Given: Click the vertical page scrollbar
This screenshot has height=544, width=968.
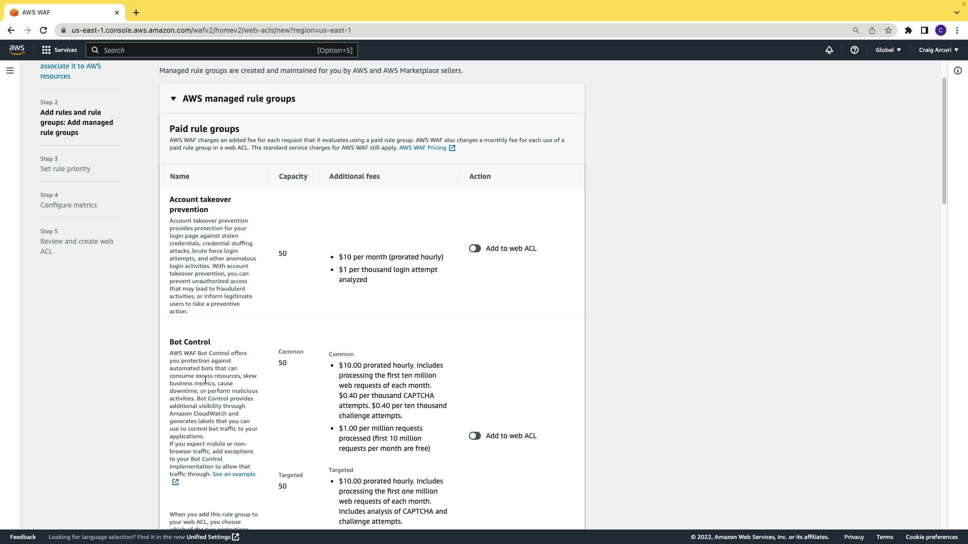Looking at the screenshot, I should (944, 141).
